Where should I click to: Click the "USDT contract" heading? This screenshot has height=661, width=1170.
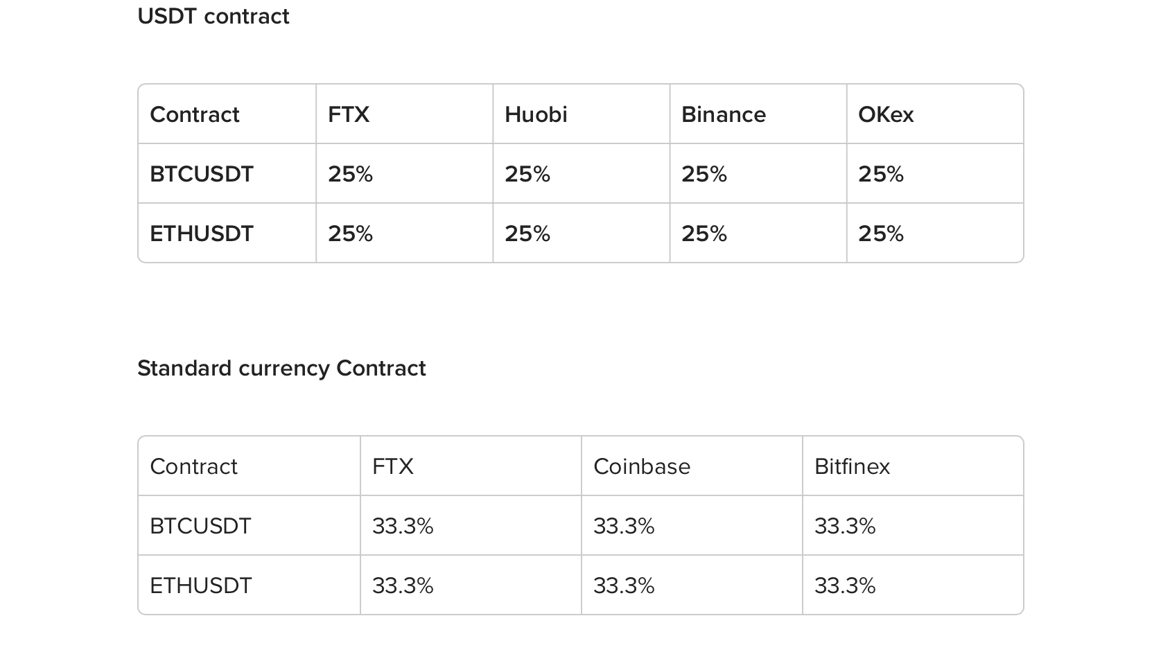click(213, 16)
